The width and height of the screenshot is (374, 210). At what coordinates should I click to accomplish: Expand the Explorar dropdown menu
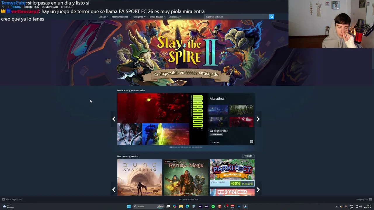(x=103, y=17)
